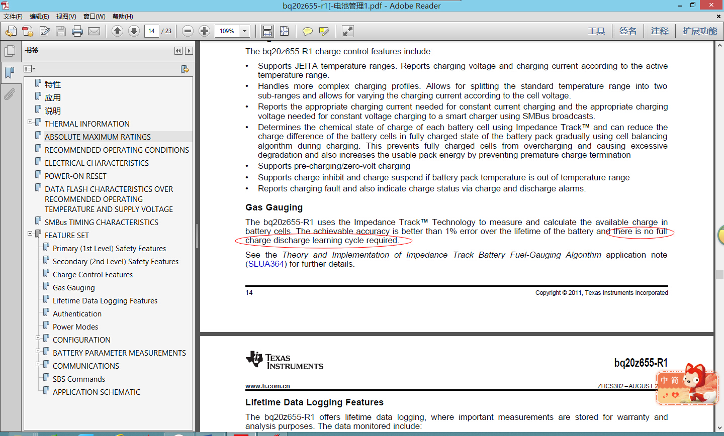
Task: Toggle scrolling fit-width view mode
Action: (x=267, y=31)
